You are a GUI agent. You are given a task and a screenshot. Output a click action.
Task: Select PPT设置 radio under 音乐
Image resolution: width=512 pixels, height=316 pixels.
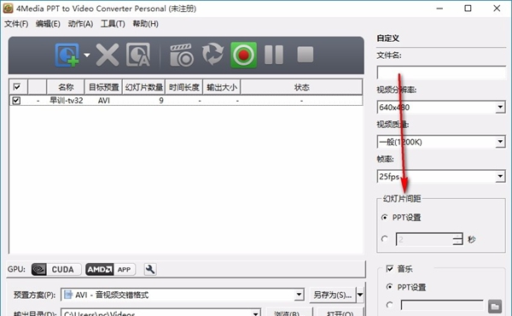[x=389, y=287]
